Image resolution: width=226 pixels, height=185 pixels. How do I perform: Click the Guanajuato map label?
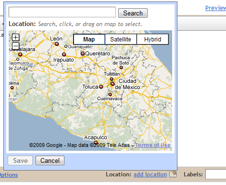80,47
